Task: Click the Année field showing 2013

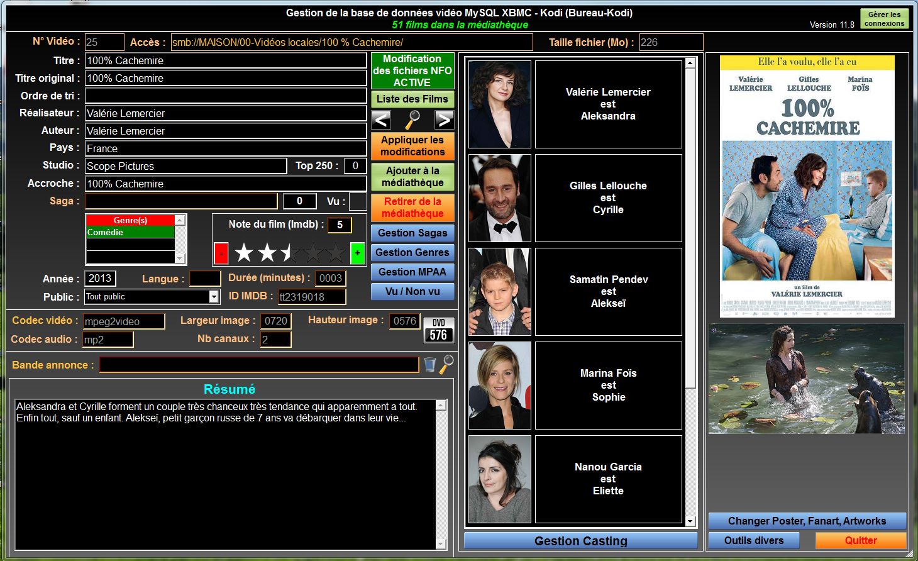Action: [x=100, y=278]
